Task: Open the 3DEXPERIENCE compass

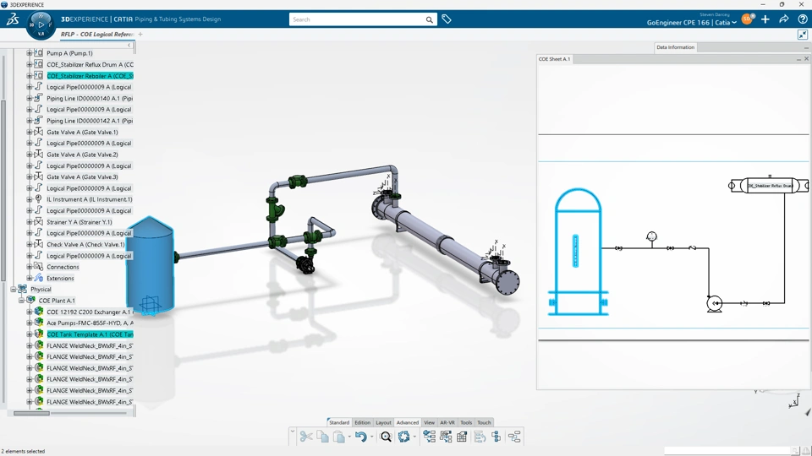Action: [41, 24]
